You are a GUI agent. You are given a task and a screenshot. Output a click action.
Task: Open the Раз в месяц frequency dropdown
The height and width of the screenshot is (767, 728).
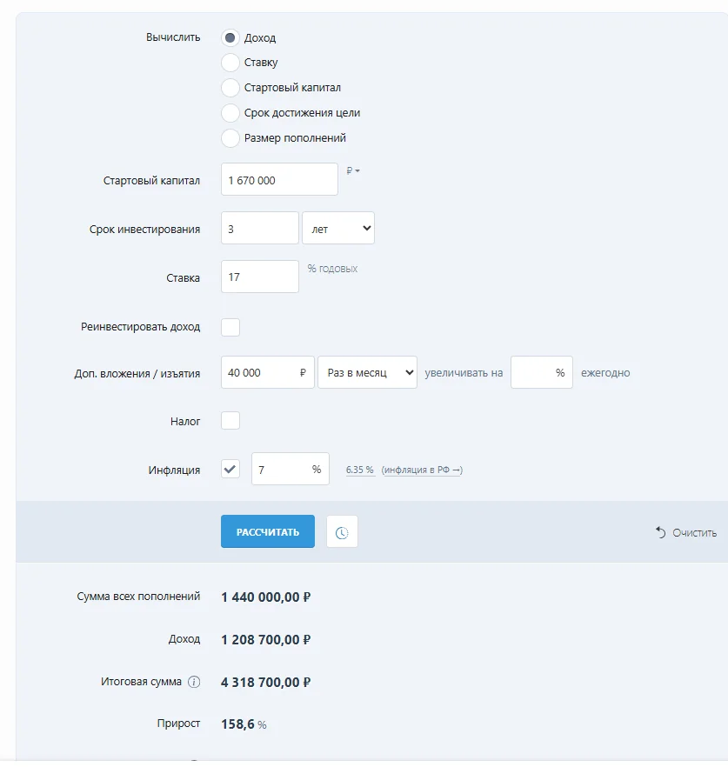click(367, 372)
